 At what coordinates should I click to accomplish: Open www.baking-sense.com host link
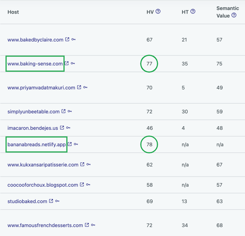35,64
